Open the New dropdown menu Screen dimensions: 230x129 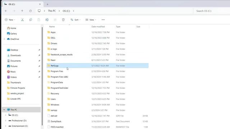[10, 20]
